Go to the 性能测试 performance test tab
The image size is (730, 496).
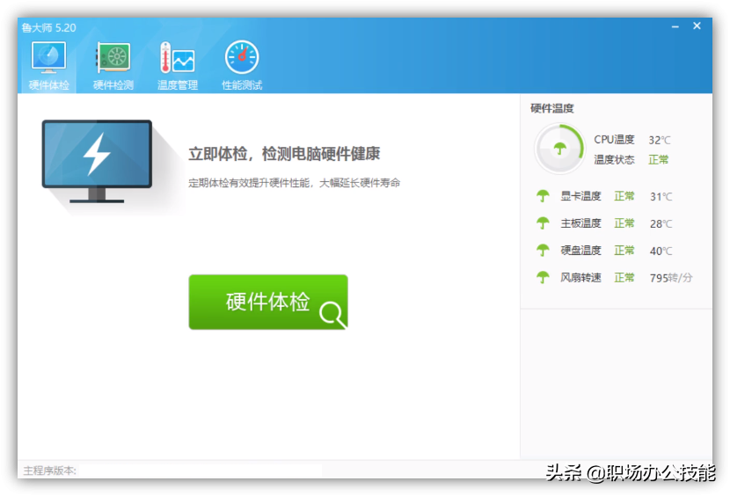(242, 65)
